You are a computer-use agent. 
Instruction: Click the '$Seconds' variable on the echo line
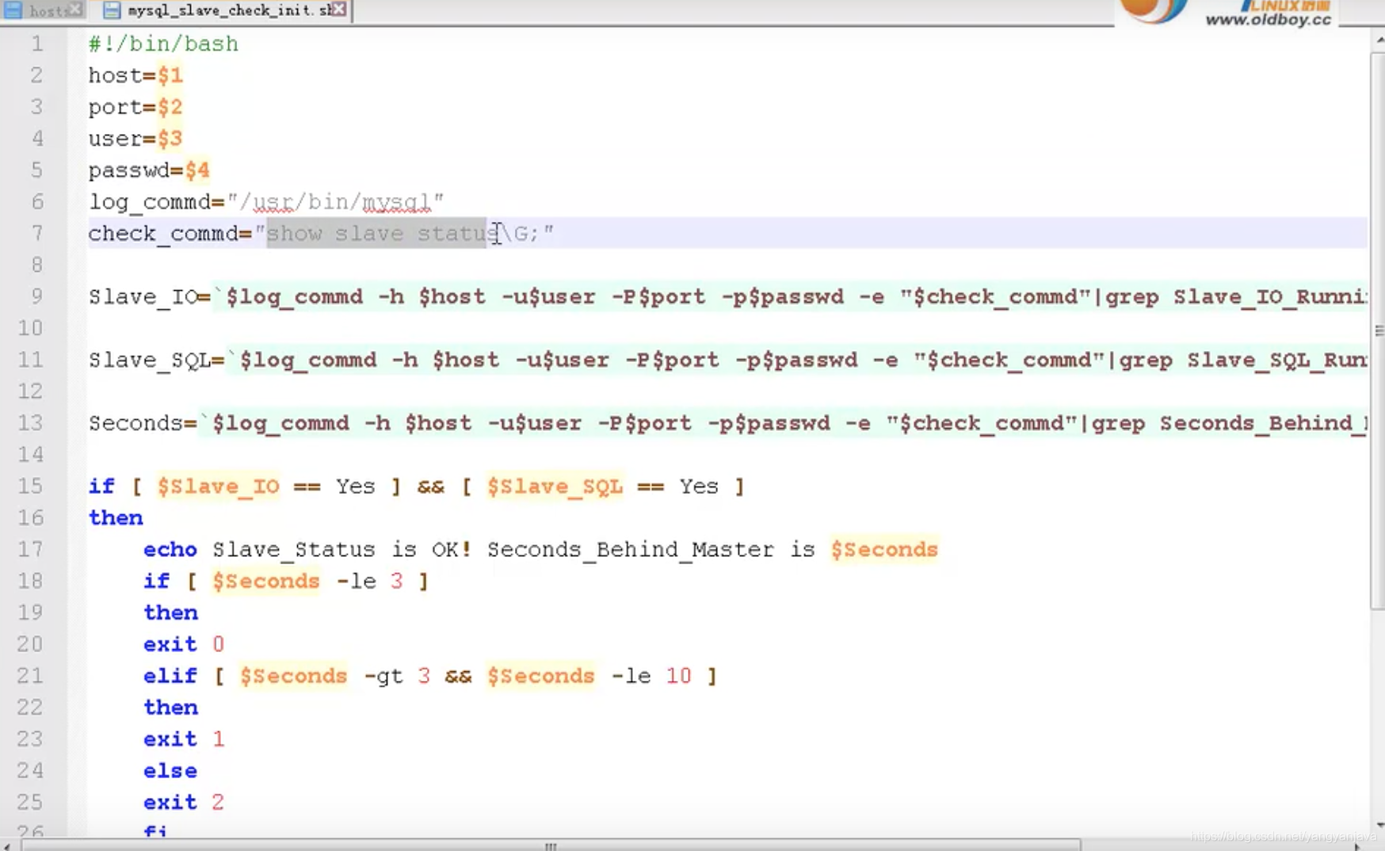(x=884, y=550)
